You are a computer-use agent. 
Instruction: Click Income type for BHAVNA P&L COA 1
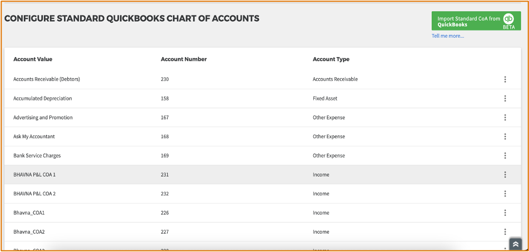click(321, 174)
